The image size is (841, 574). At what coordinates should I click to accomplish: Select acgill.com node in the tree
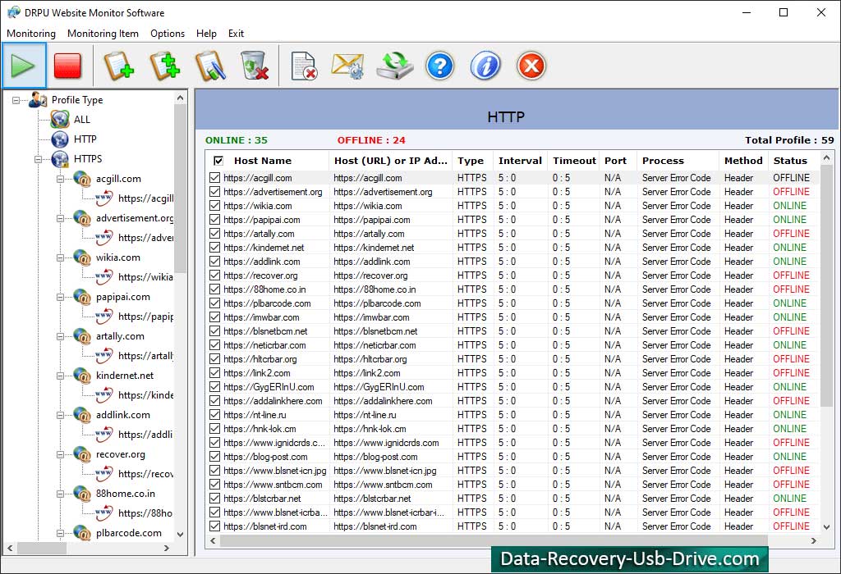118,179
